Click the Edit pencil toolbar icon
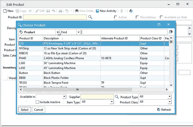The height and width of the screenshot is (127, 193). [37, 11]
